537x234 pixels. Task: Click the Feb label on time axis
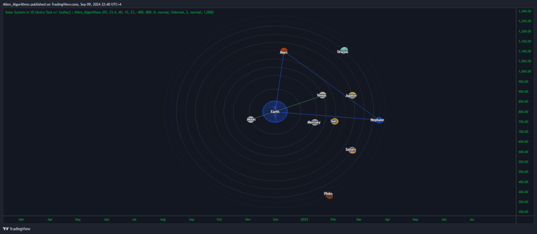click(x=333, y=219)
